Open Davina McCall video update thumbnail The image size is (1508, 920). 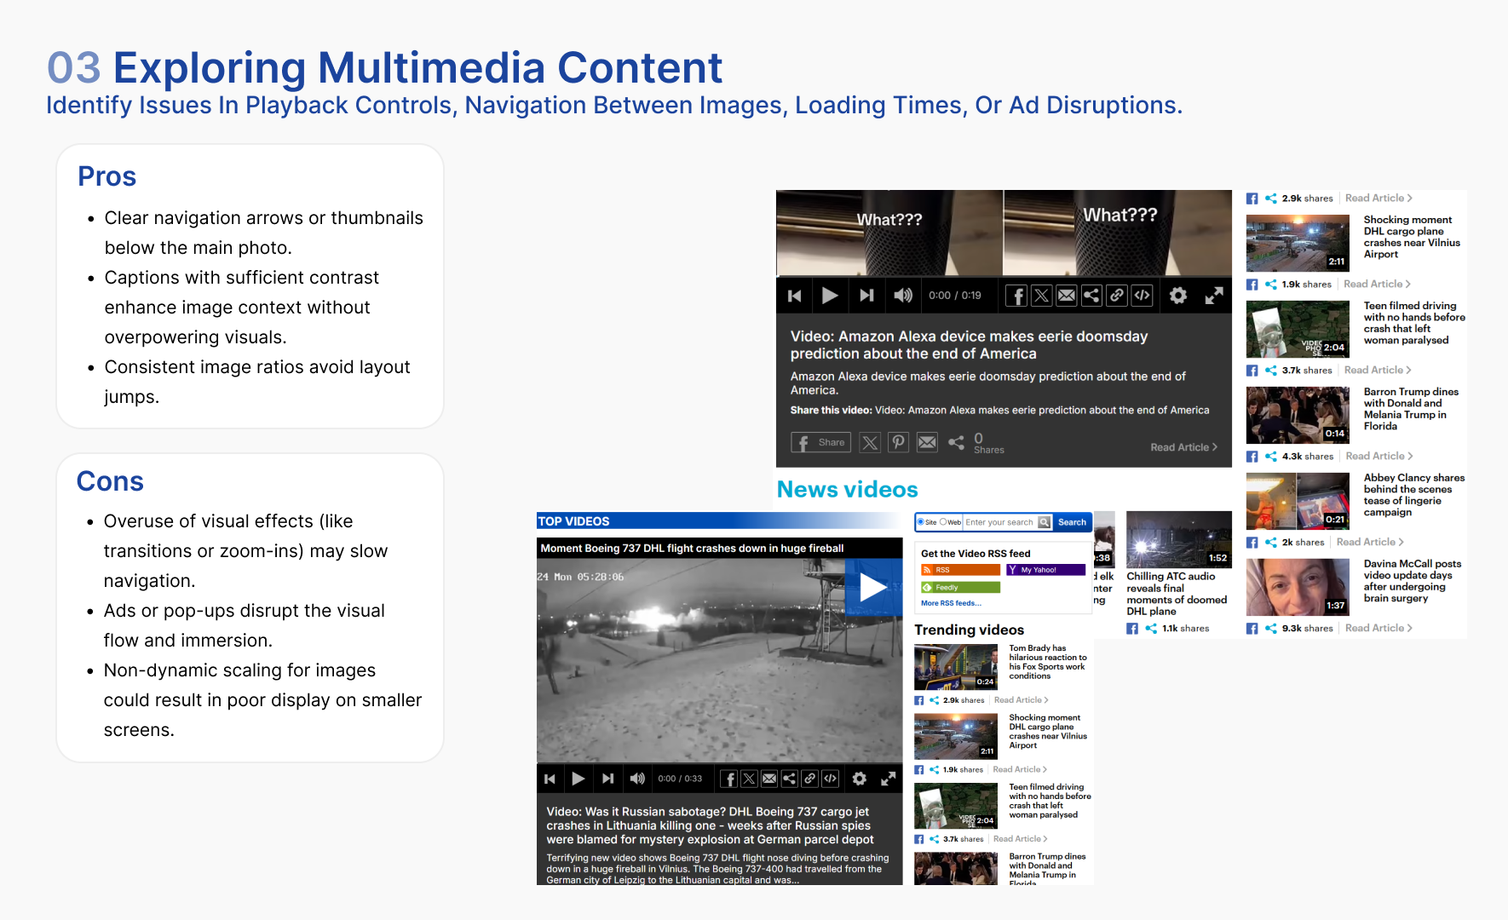pyautogui.click(x=1298, y=587)
